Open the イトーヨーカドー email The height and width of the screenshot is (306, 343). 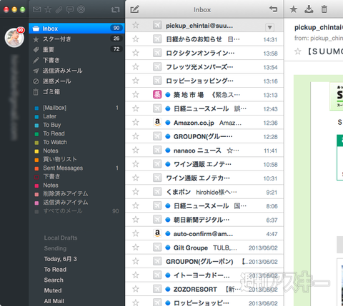204,275
